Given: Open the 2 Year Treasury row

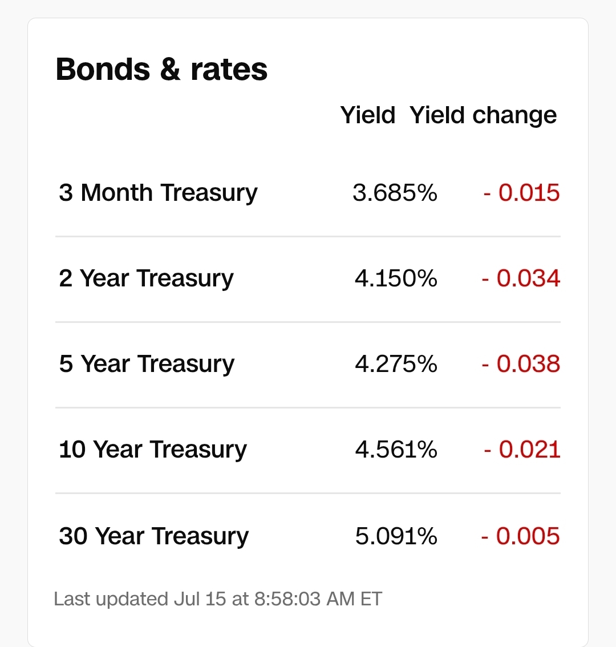Looking at the screenshot, I should pos(308,280).
